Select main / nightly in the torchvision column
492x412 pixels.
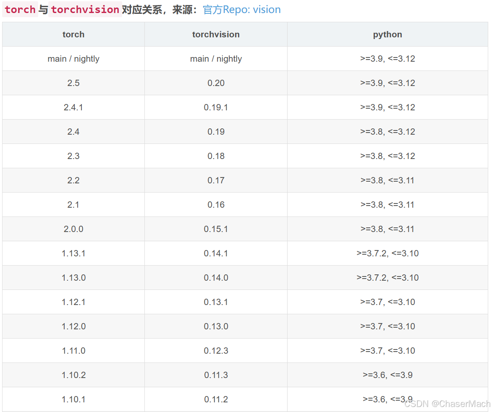click(216, 59)
